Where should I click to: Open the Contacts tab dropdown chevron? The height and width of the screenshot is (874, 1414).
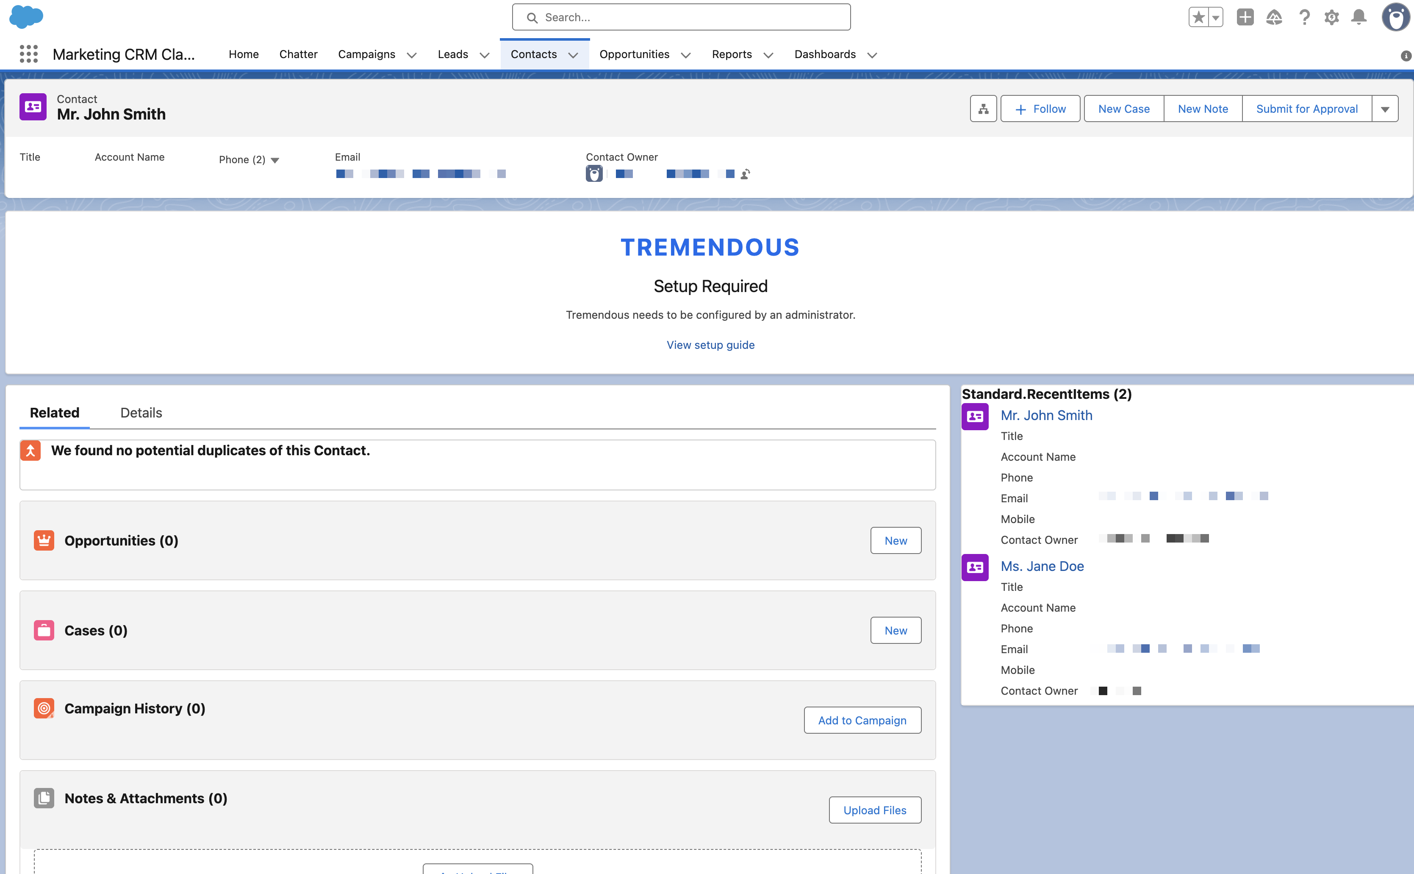click(573, 55)
